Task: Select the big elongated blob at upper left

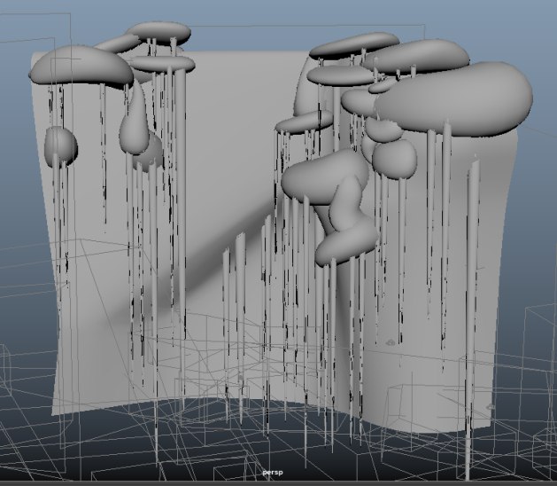Action: tap(80, 67)
